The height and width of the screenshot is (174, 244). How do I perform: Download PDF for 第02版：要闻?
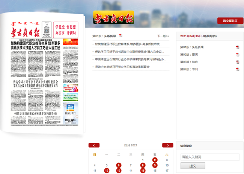(x=237, y=55)
